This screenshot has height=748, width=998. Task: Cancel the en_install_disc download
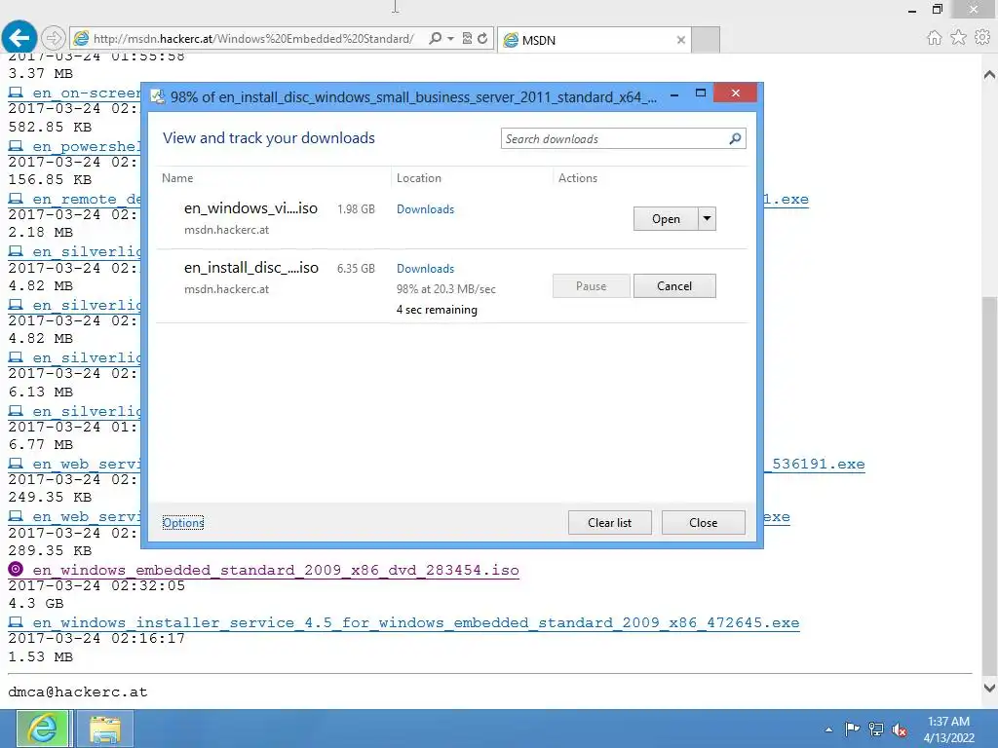point(674,286)
